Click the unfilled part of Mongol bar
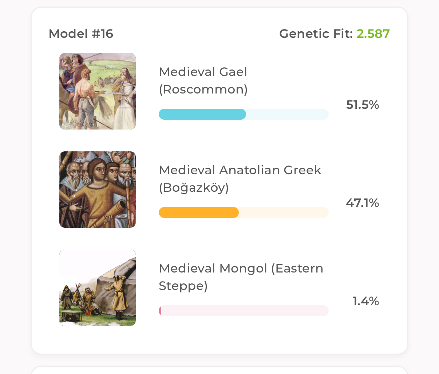This screenshot has height=374, width=439. [x=245, y=311]
